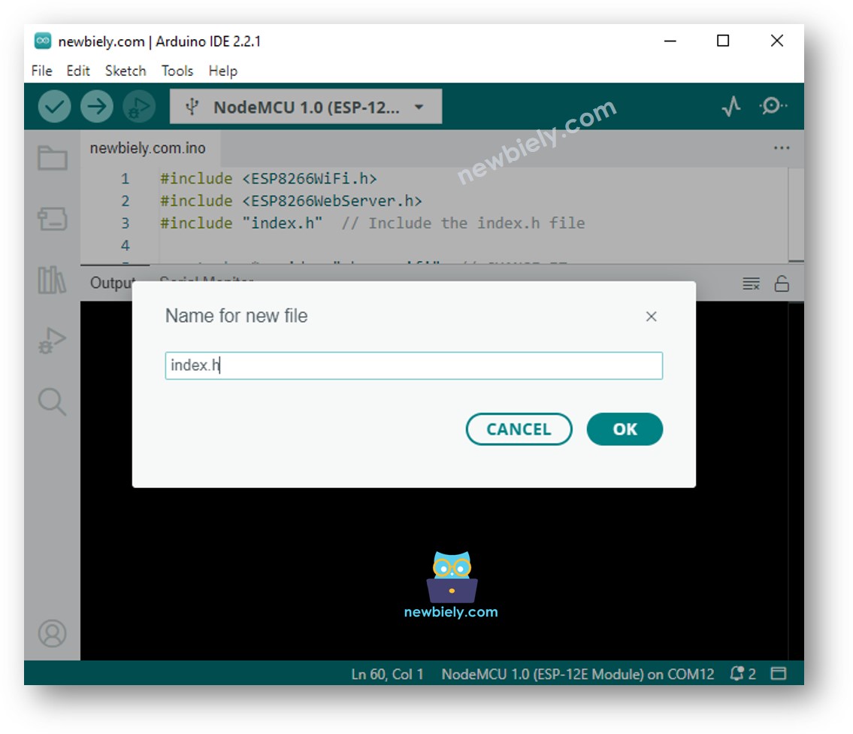This screenshot has width=853, height=734.
Task: Open the Serial Plotter icon
Action: pos(730,107)
